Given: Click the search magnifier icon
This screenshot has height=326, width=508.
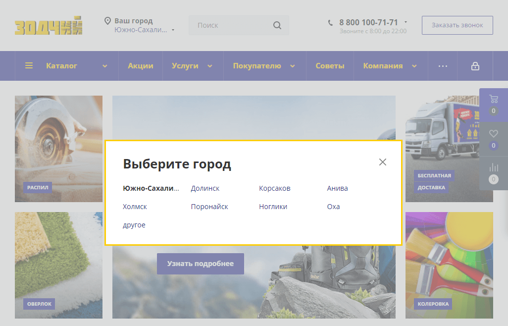Looking at the screenshot, I should [277, 25].
